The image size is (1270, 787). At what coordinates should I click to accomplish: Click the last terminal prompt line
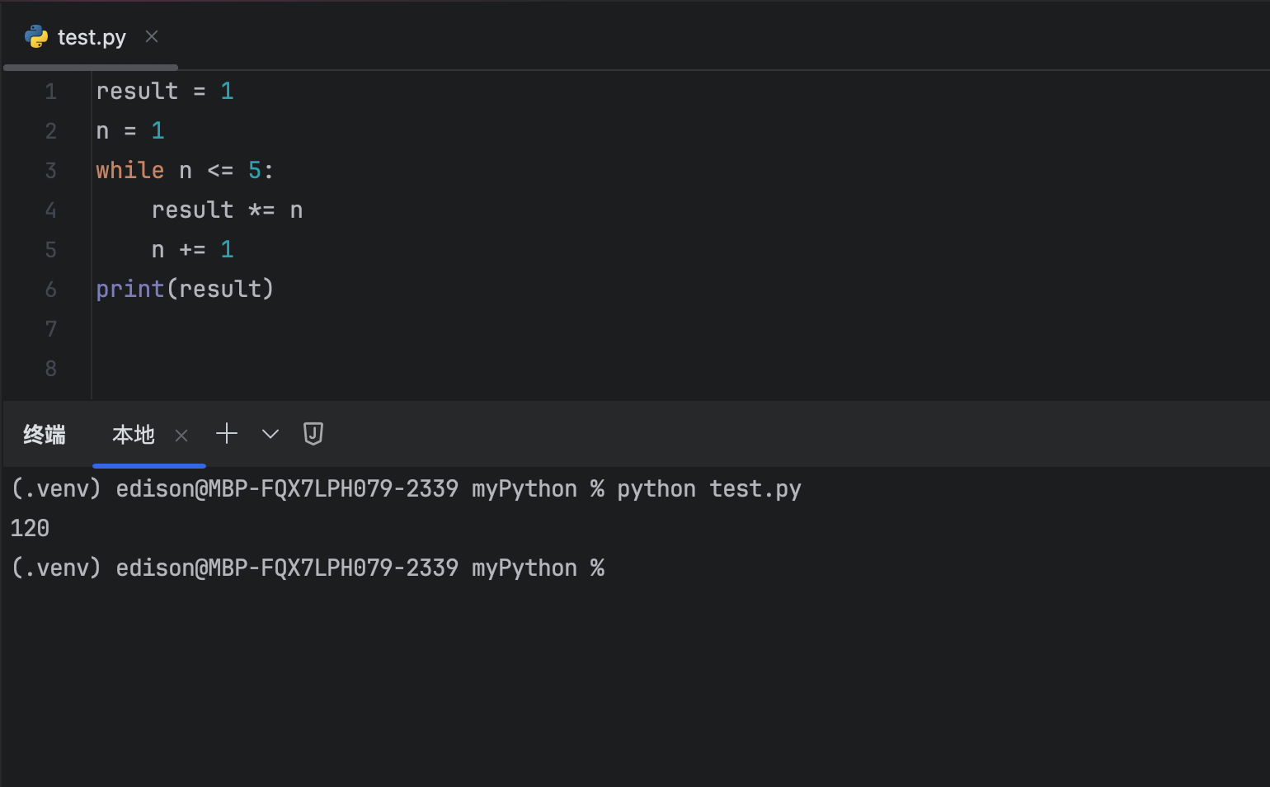point(308,568)
